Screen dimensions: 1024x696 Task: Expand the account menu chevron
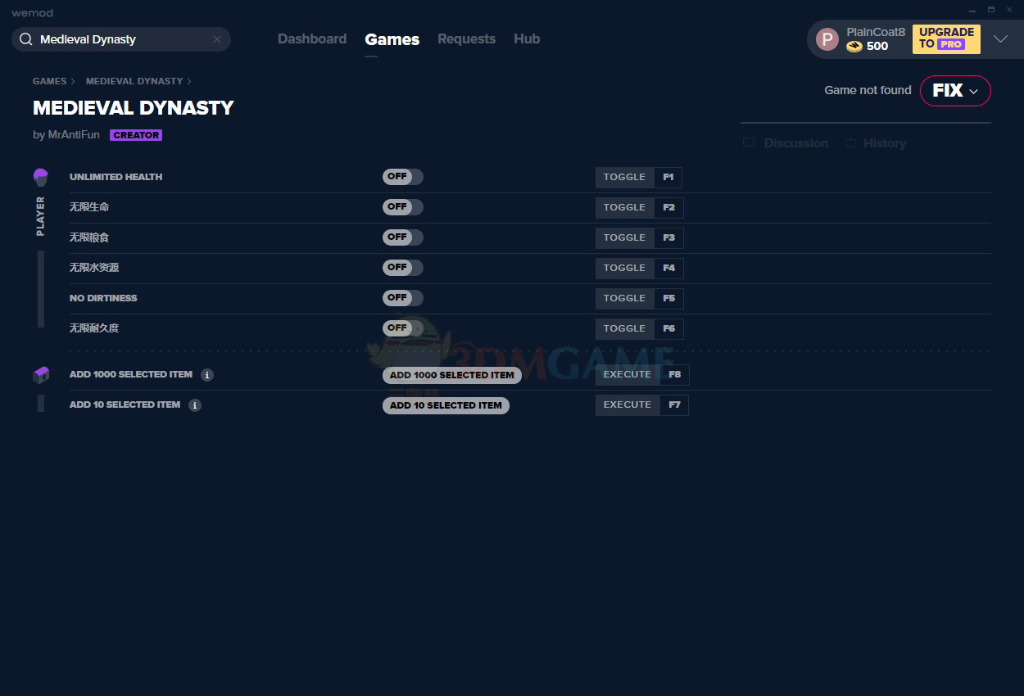1000,39
